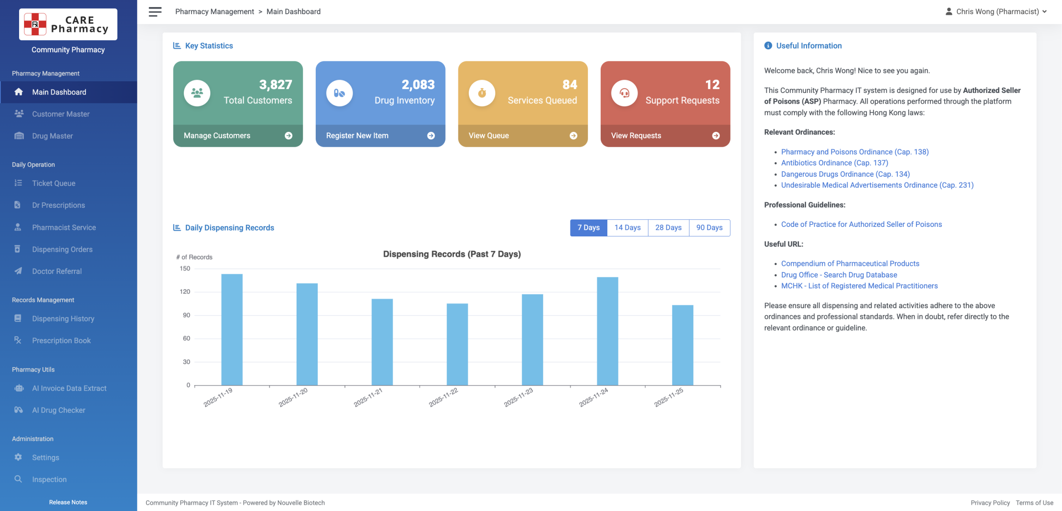Image resolution: width=1062 pixels, height=511 pixels.
Task: Open Ticket Queue in sidebar
Action: 54,183
